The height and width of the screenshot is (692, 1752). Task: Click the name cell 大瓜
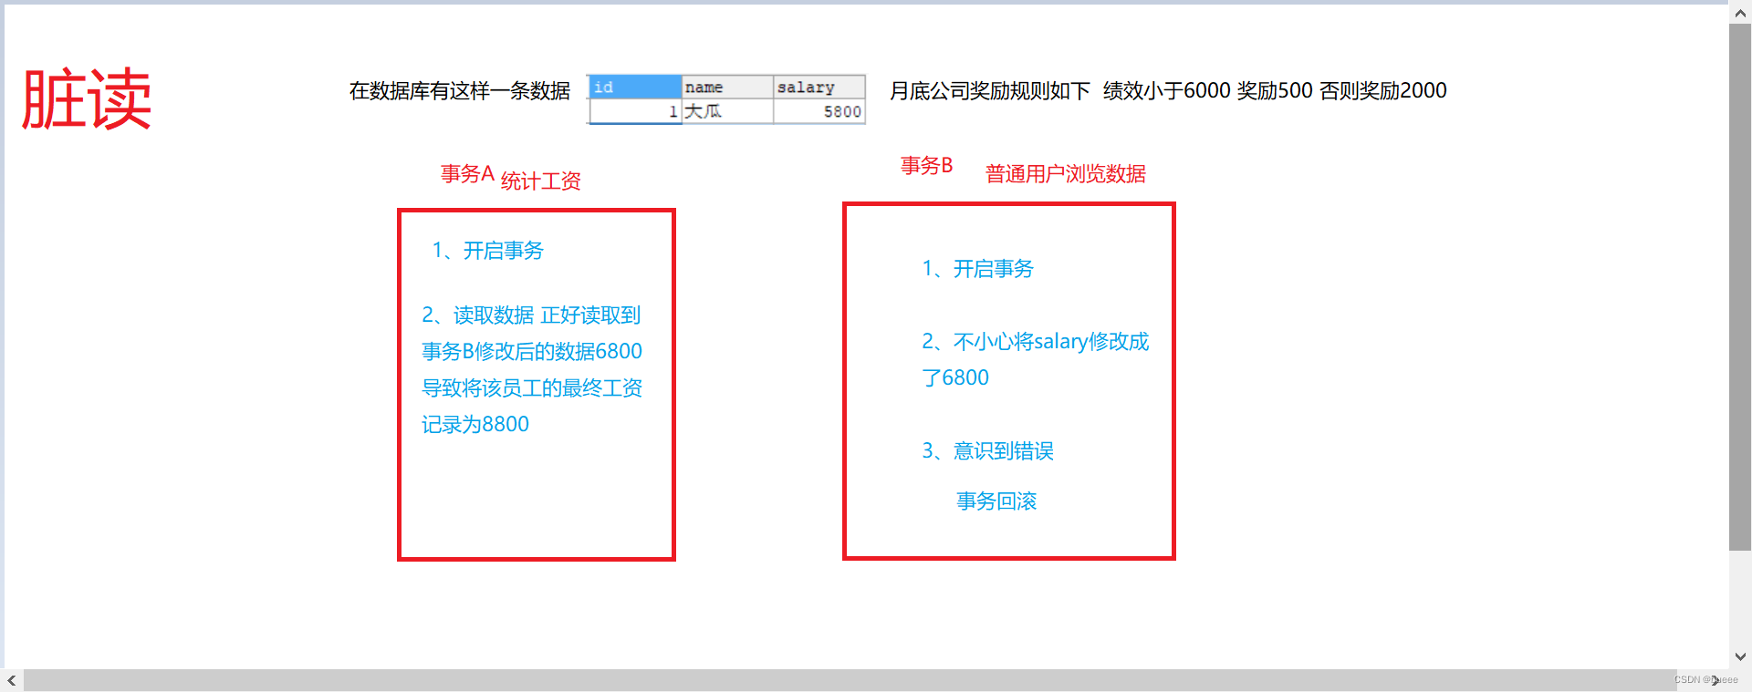coord(727,111)
